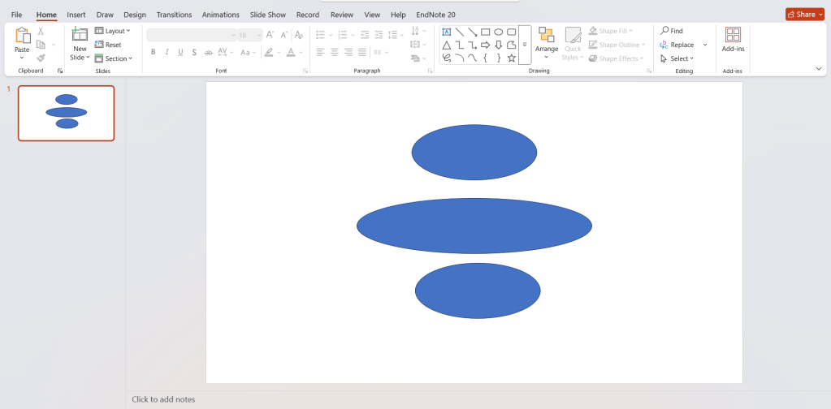Open the Select dropdown in Editing

[x=677, y=58]
